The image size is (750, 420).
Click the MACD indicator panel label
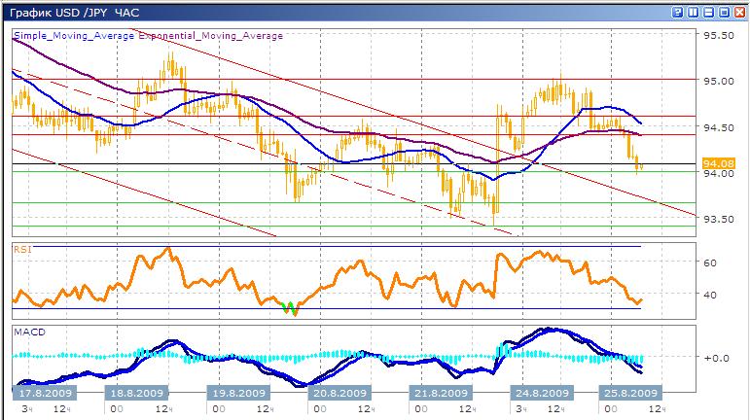click(27, 332)
